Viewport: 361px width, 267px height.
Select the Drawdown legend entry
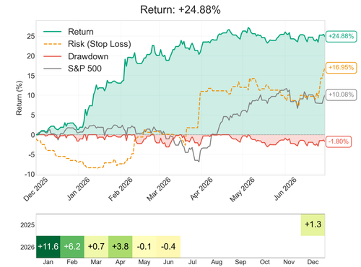(76, 56)
